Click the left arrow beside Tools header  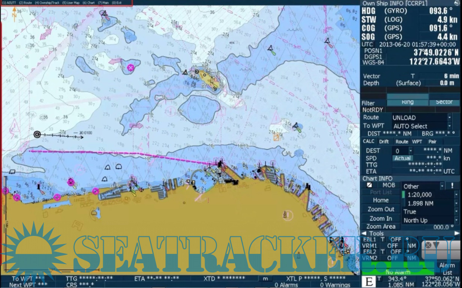point(364,234)
